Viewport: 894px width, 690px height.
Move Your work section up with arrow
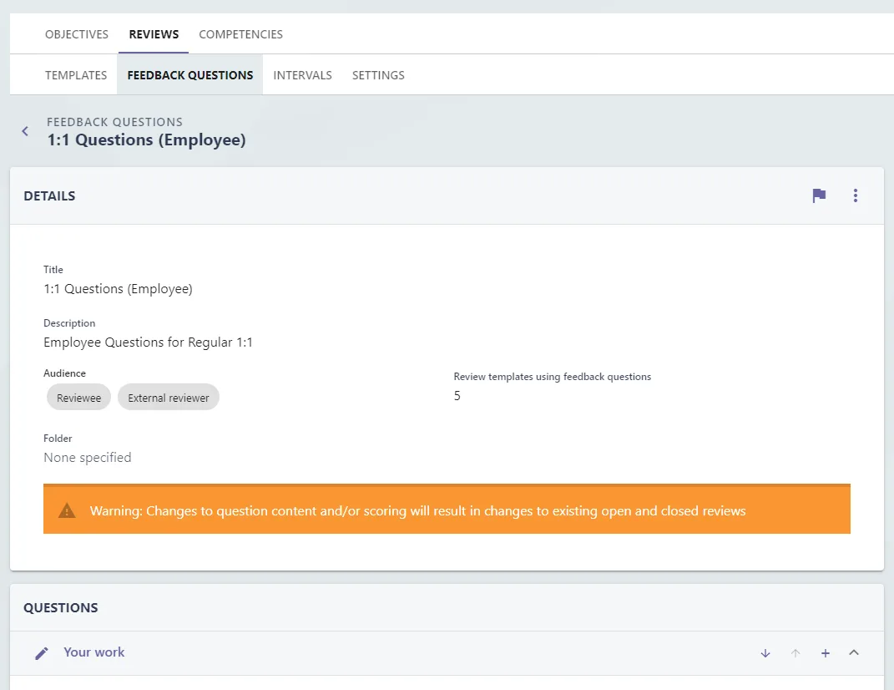point(796,653)
